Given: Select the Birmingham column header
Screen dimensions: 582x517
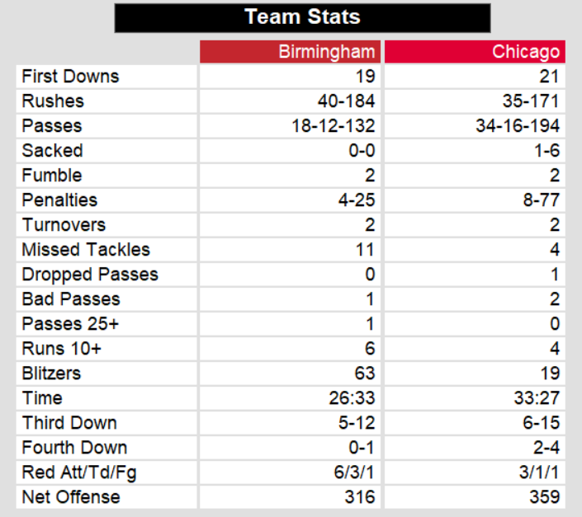Looking at the screenshot, I should (x=327, y=52).
